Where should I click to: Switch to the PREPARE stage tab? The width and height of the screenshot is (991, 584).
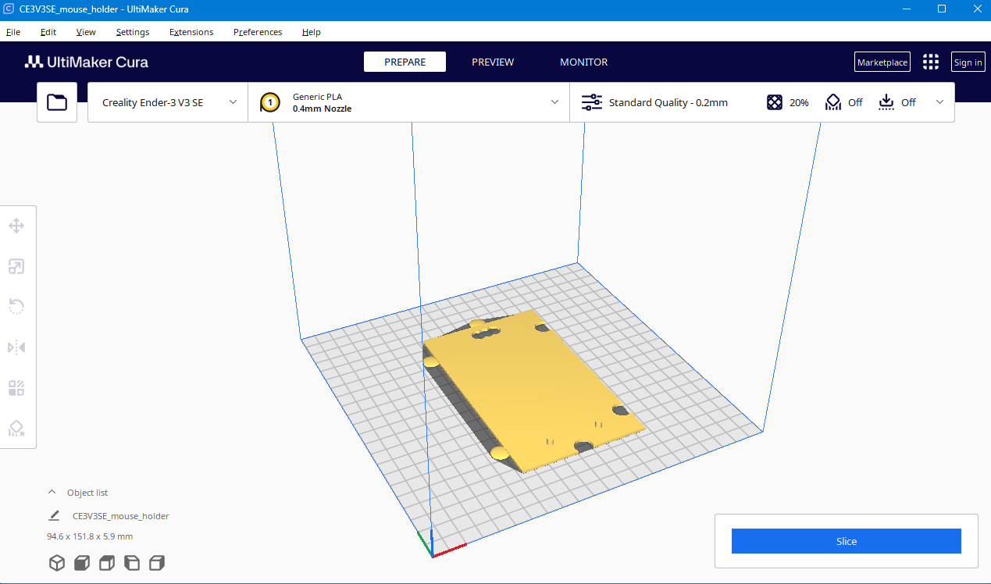click(405, 62)
